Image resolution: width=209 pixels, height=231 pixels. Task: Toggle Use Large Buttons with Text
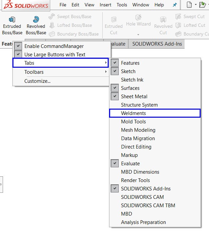click(18, 54)
